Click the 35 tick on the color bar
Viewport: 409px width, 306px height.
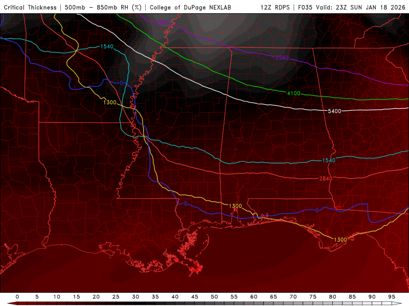[x=155, y=297]
